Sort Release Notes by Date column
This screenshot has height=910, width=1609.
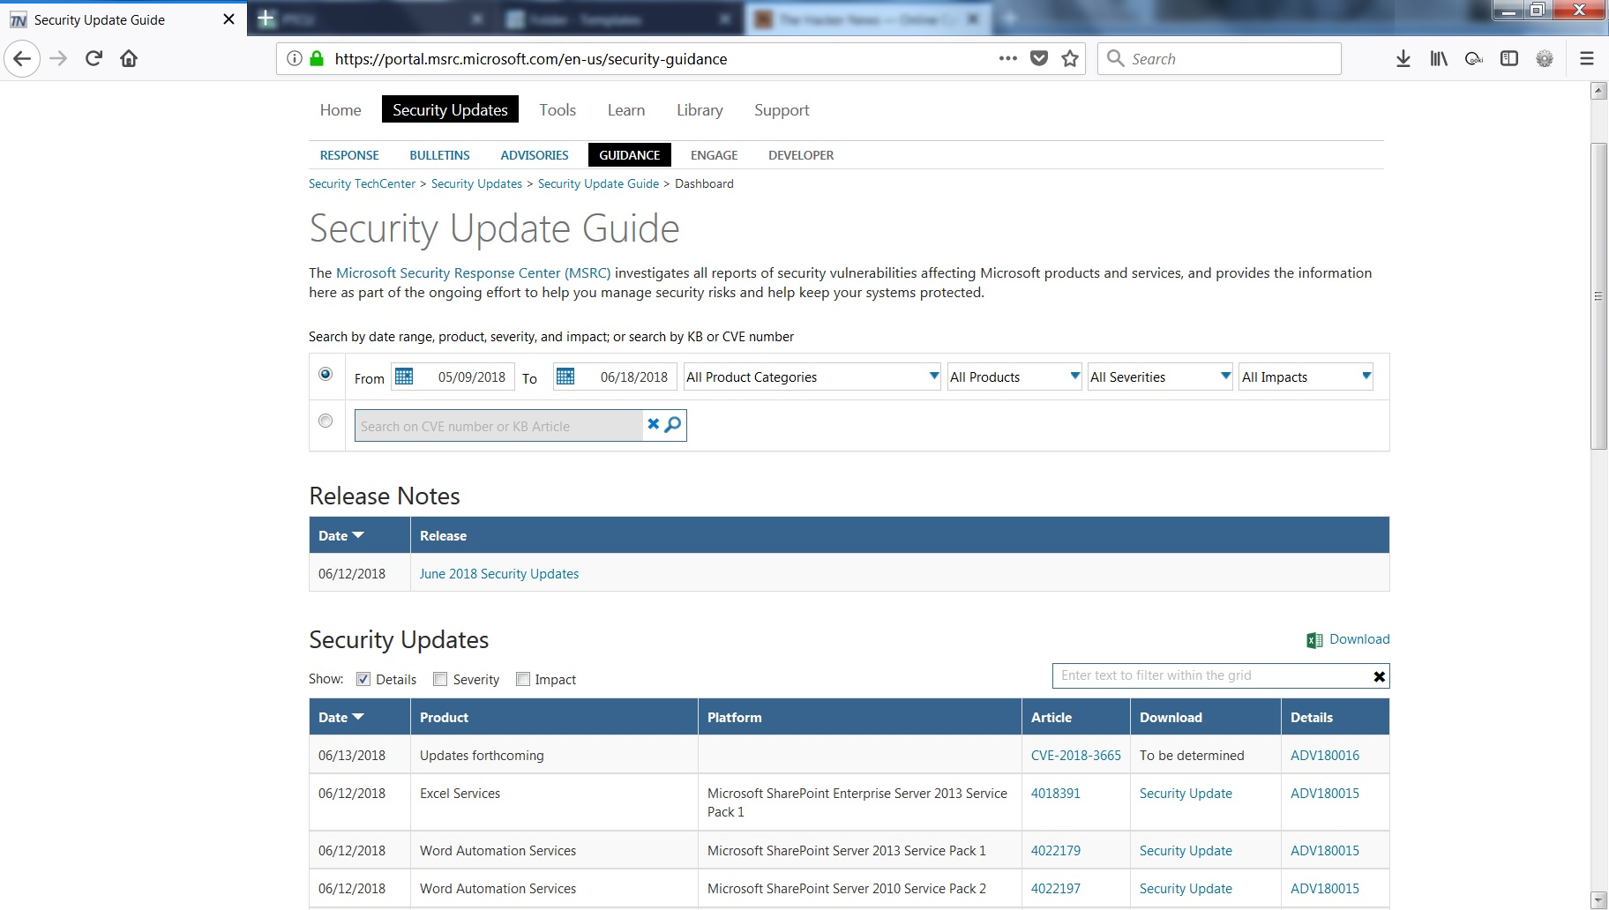341,535
